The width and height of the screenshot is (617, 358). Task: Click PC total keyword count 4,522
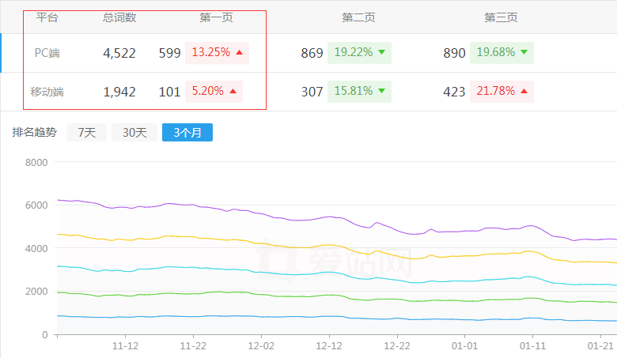(x=119, y=53)
